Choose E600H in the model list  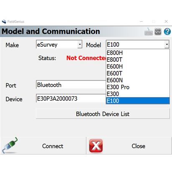click(x=138, y=66)
